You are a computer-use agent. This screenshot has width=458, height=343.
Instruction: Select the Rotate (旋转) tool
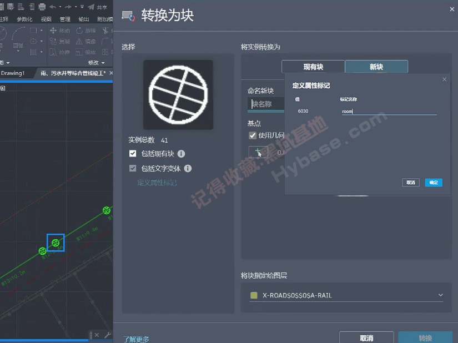(86, 31)
